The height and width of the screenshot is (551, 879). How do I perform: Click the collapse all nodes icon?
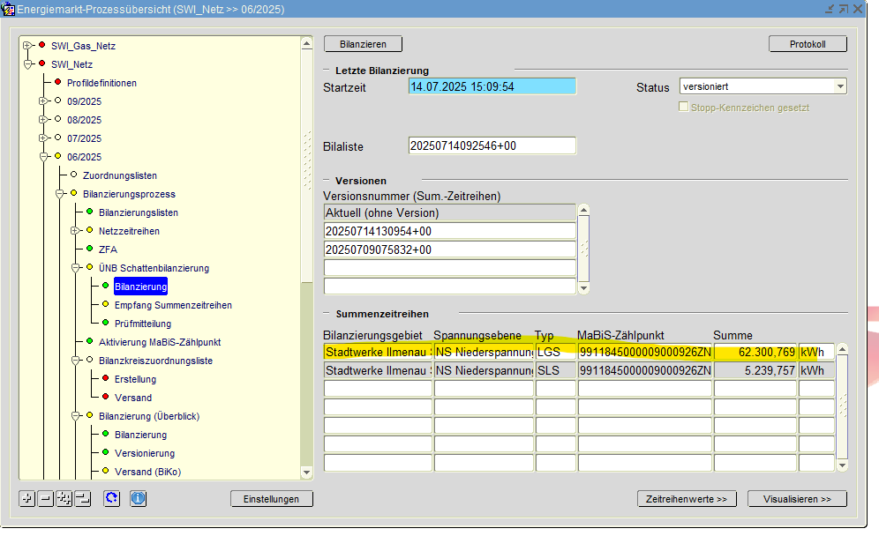tap(82, 499)
